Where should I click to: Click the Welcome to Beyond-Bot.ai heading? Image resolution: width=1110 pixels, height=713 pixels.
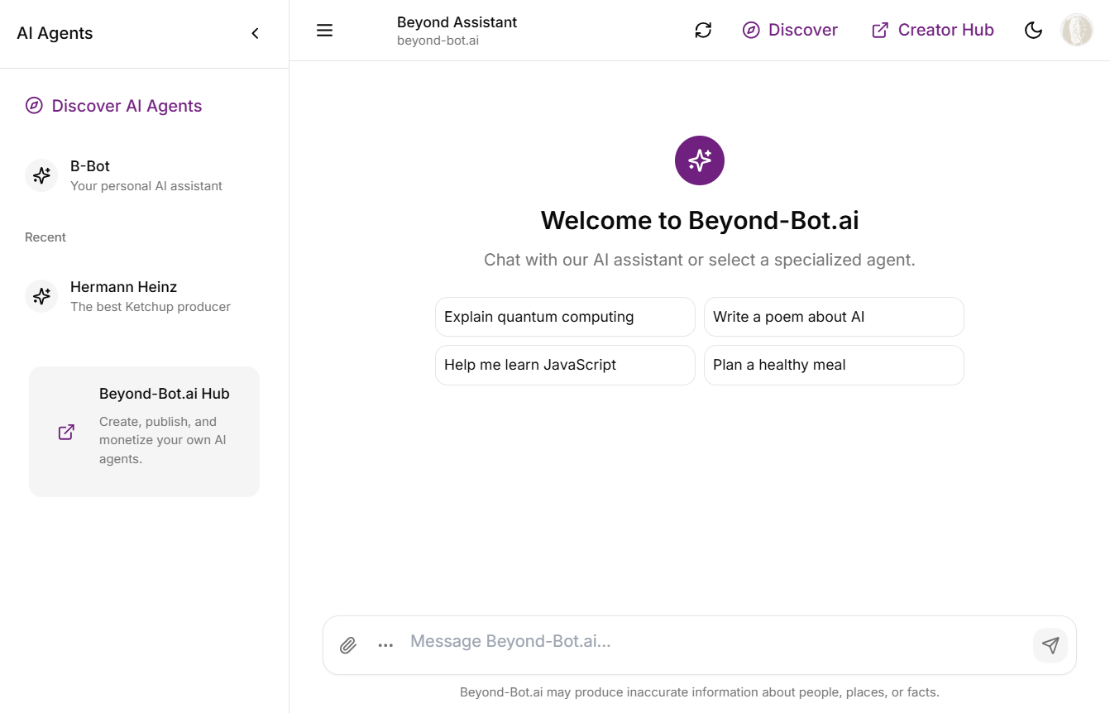[700, 220]
